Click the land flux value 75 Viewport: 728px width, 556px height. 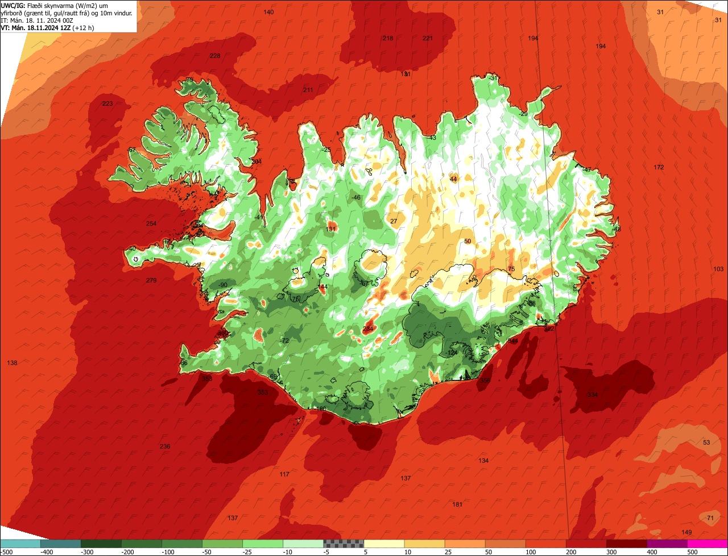click(x=511, y=269)
